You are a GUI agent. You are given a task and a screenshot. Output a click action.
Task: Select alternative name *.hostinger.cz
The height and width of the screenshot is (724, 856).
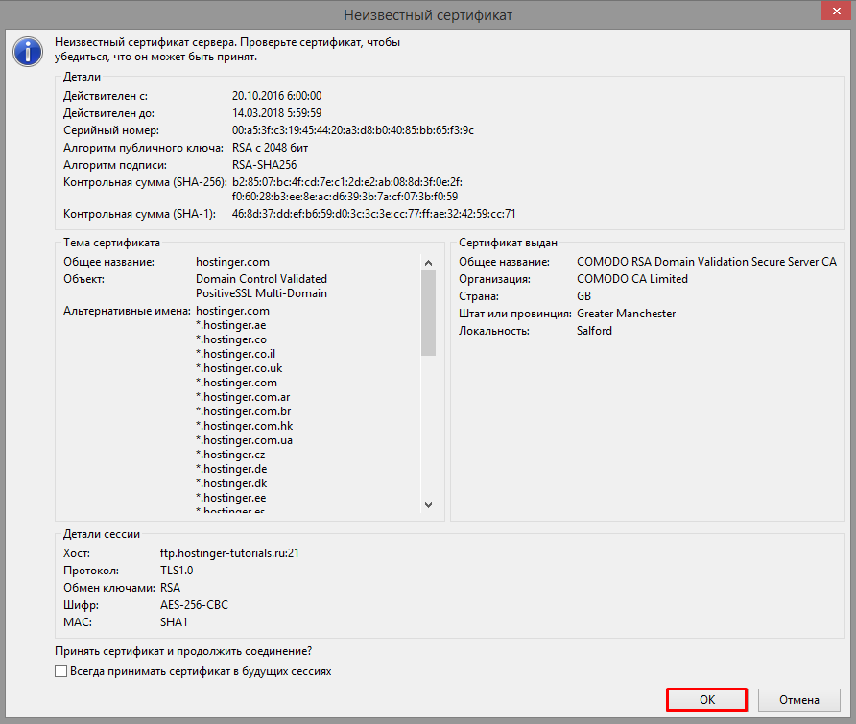point(230,455)
